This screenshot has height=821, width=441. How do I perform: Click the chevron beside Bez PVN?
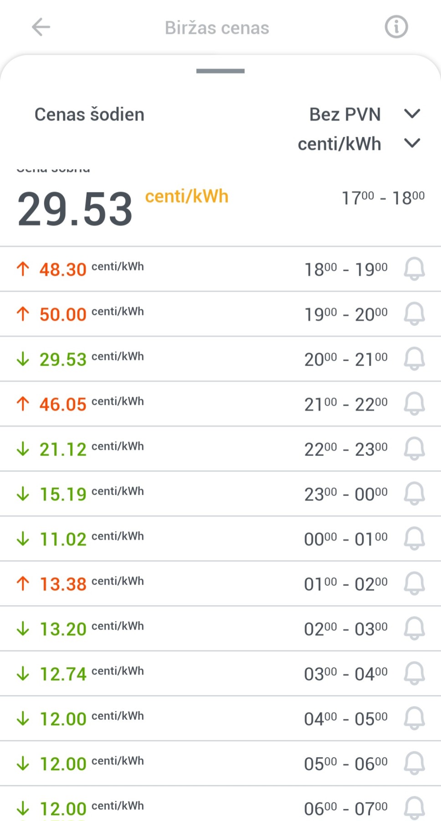click(x=412, y=114)
